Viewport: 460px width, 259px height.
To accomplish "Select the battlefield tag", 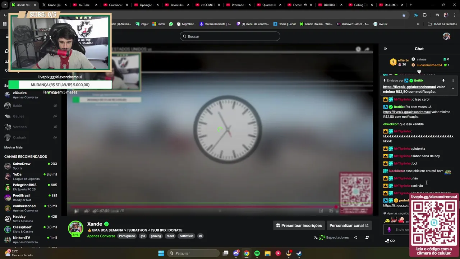I will (187, 236).
